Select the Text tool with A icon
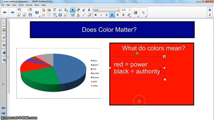The image size is (214, 120). click(78, 15)
